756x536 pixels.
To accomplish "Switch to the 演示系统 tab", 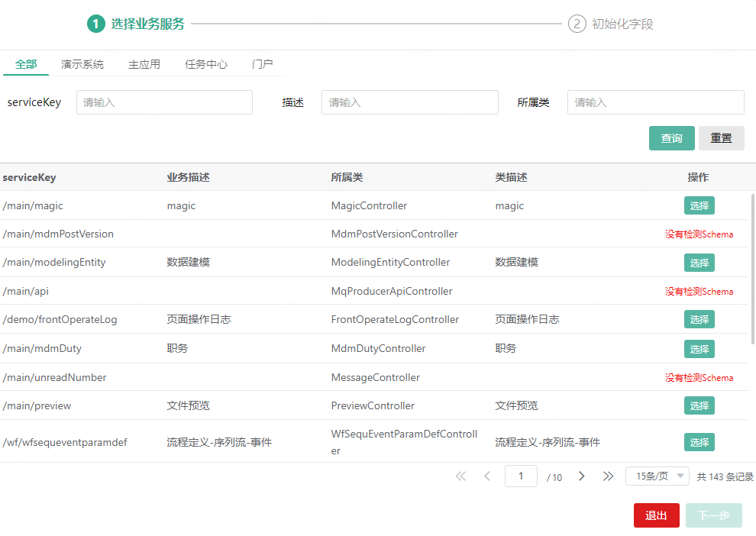I will [82, 64].
